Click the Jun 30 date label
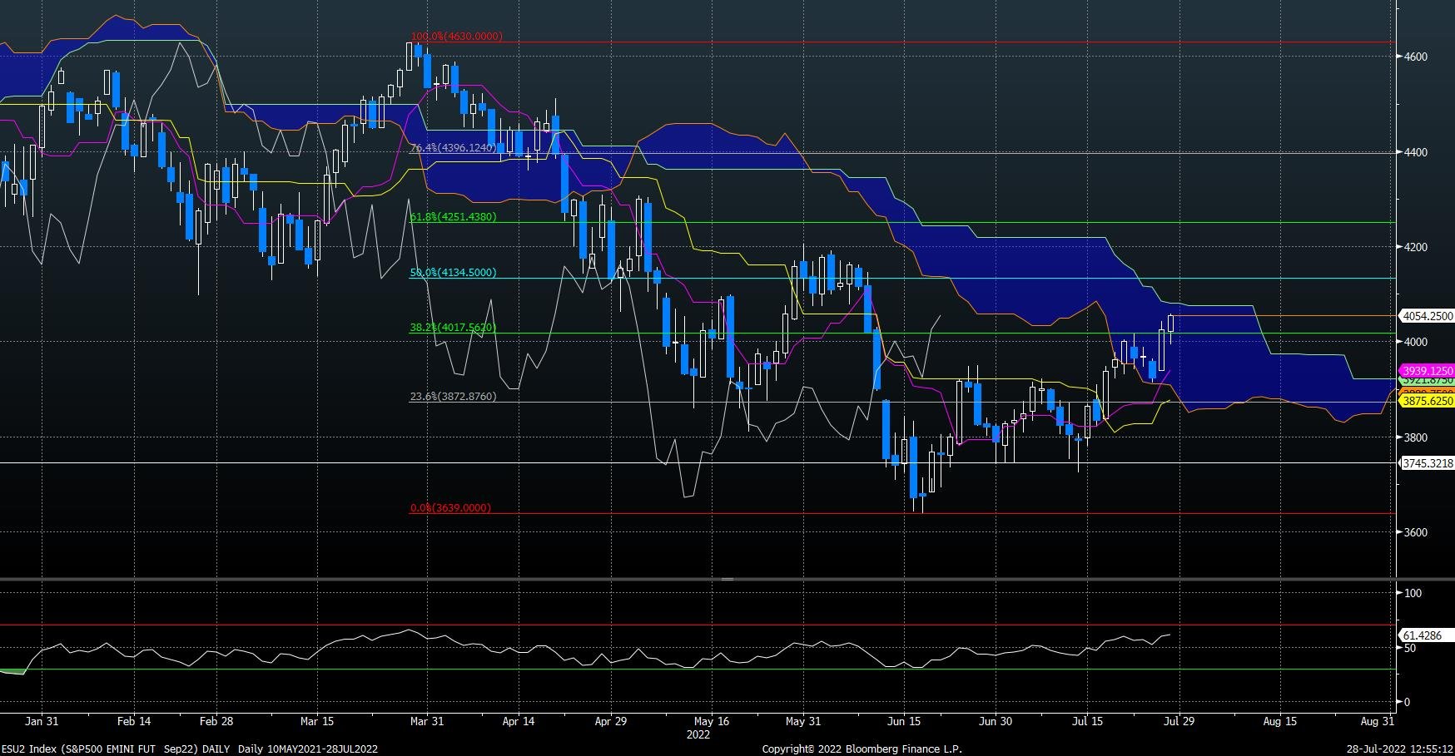The width and height of the screenshot is (1455, 756). 996,722
